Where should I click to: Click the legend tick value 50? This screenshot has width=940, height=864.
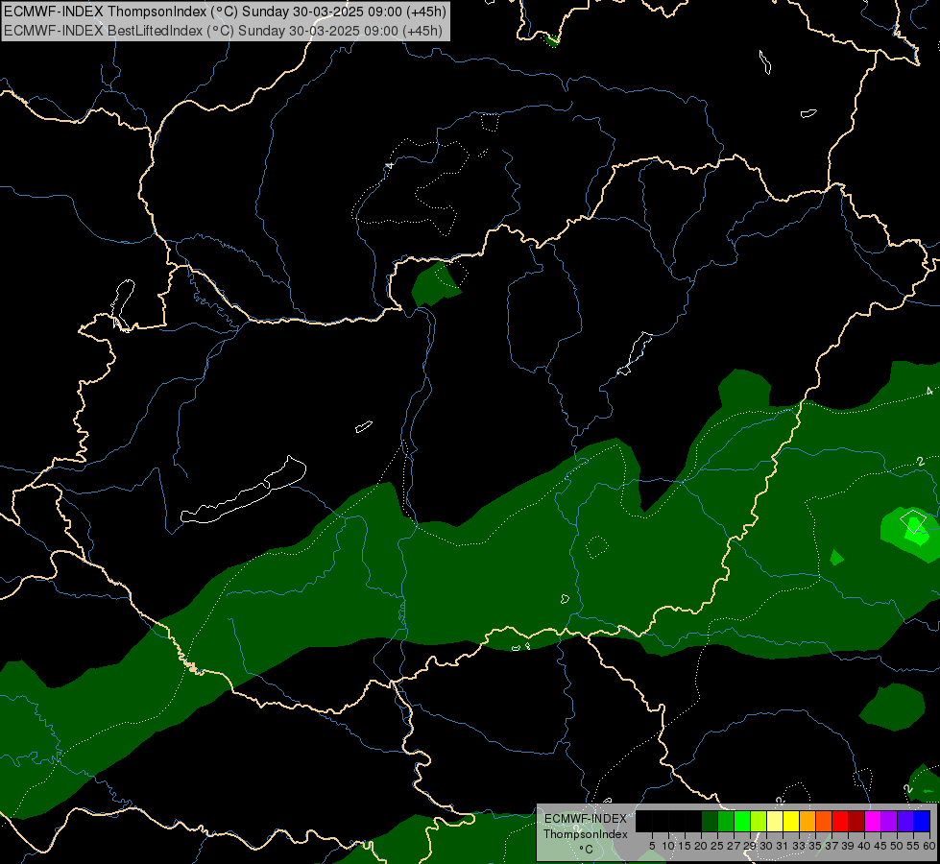[x=897, y=846]
